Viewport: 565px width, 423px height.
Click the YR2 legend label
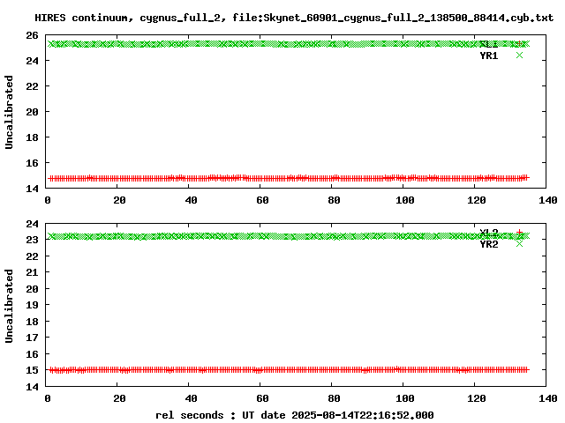point(488,244)
